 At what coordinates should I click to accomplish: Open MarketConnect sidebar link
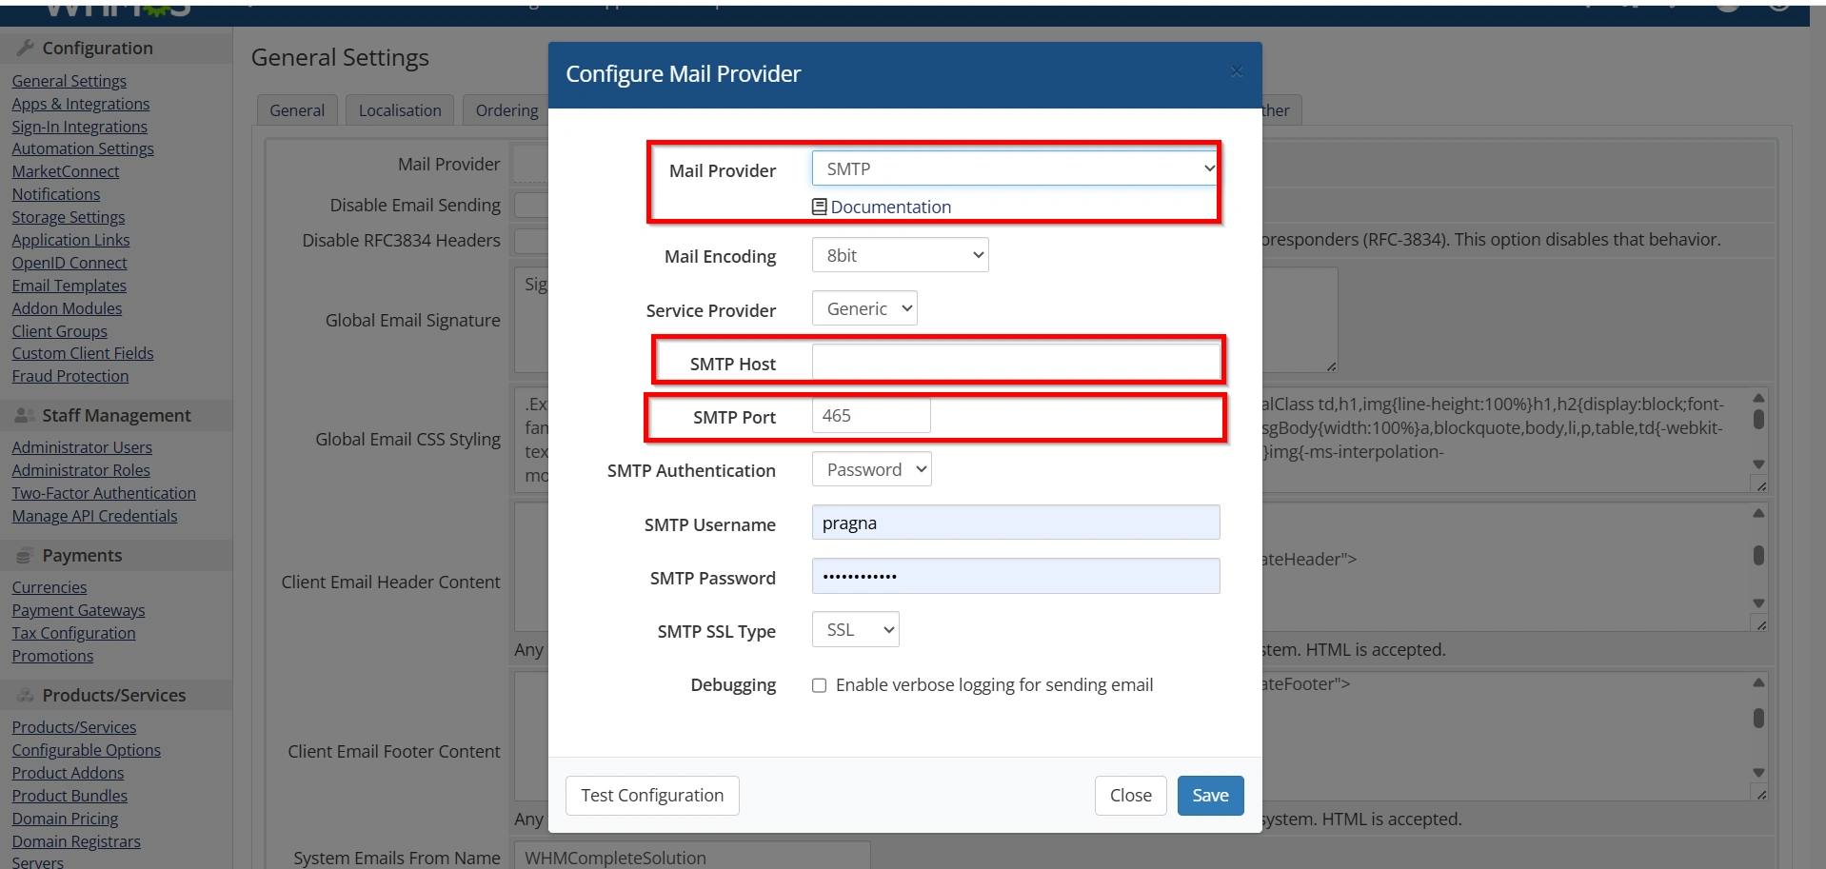point(65,171)
